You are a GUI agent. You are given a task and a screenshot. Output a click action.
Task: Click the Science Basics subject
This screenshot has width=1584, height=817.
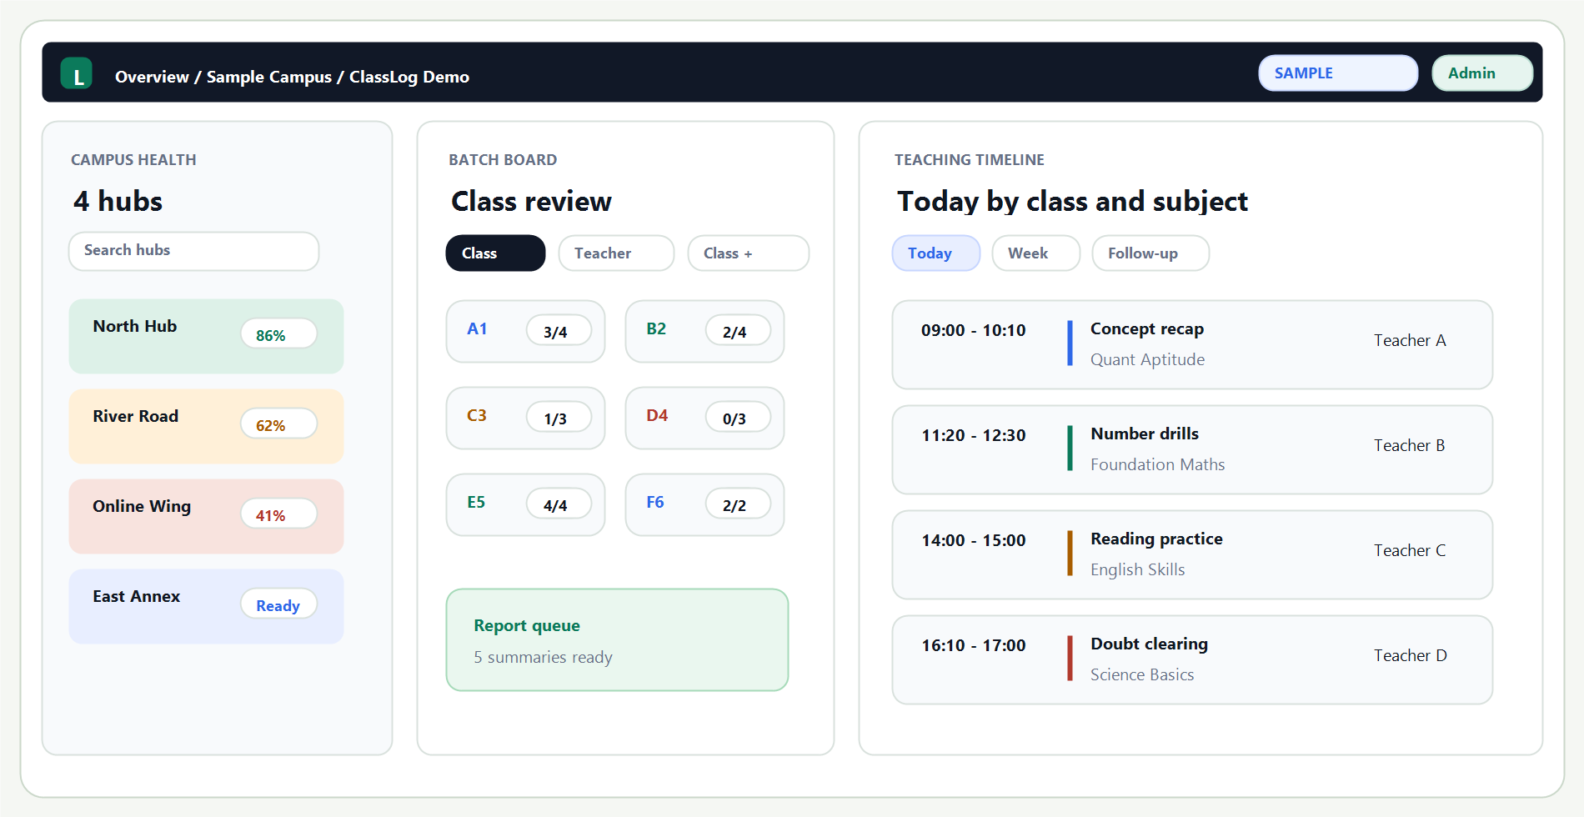coord(1141,674)
